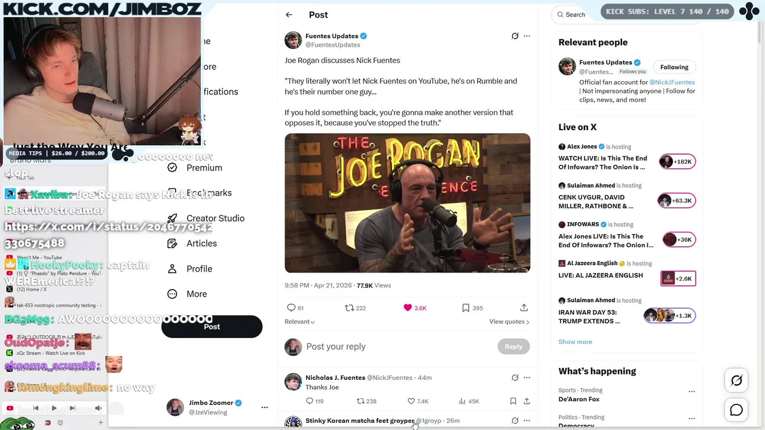Open the floating Grok button at bottom right
This screenshot has height=430, width=765.
(736, 380)
